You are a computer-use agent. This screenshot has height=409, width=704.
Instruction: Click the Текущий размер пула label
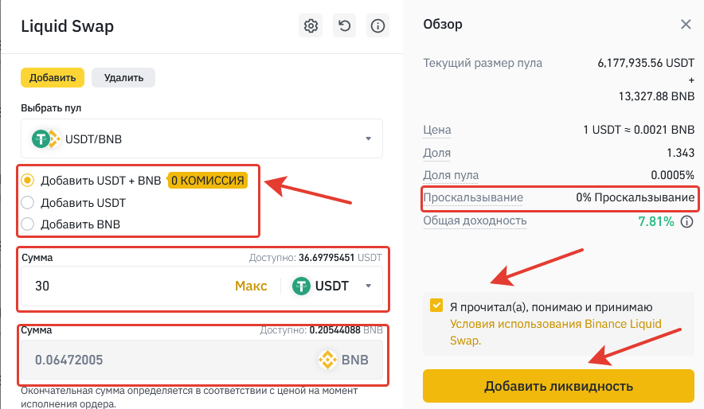click(x=483, y=63)
